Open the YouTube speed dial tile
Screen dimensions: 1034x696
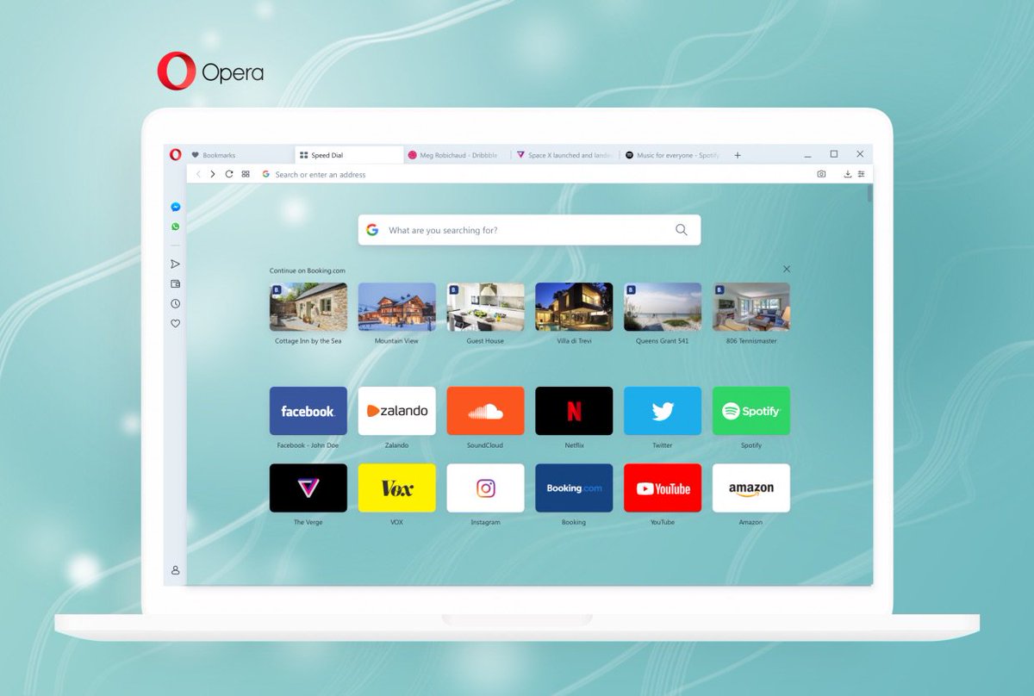coord(663,488)
